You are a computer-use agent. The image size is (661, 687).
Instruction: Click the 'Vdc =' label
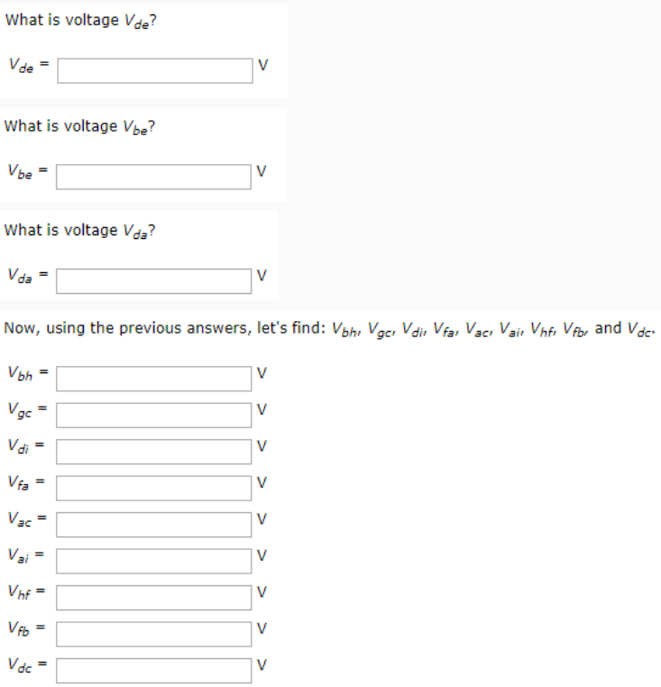point(27,664)
